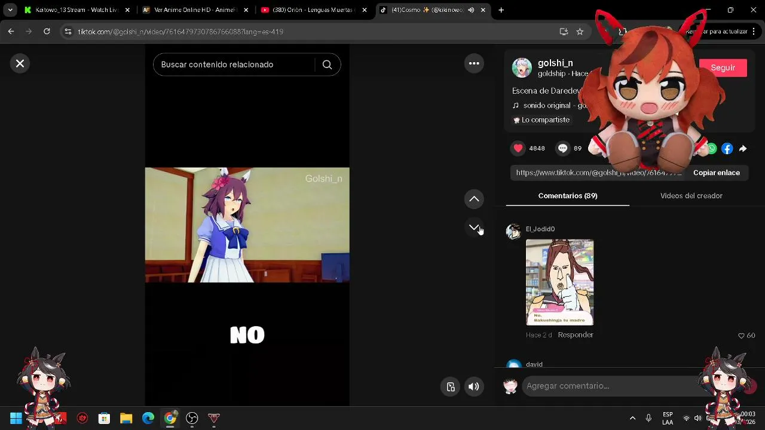Navigate back in Chrome
Screen dimensions: 765x430
point(11,32)
